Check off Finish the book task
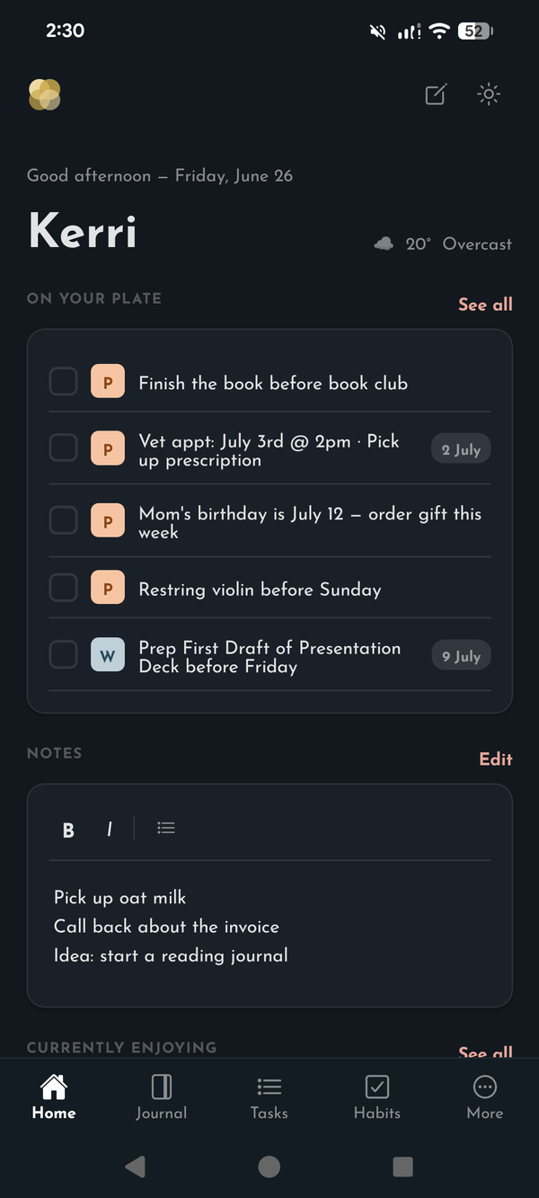 tap(63, 382)
